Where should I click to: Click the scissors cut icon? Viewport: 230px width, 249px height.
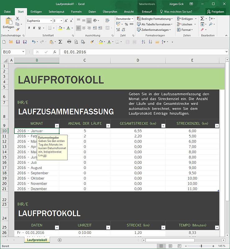click(x=17, y=19)
